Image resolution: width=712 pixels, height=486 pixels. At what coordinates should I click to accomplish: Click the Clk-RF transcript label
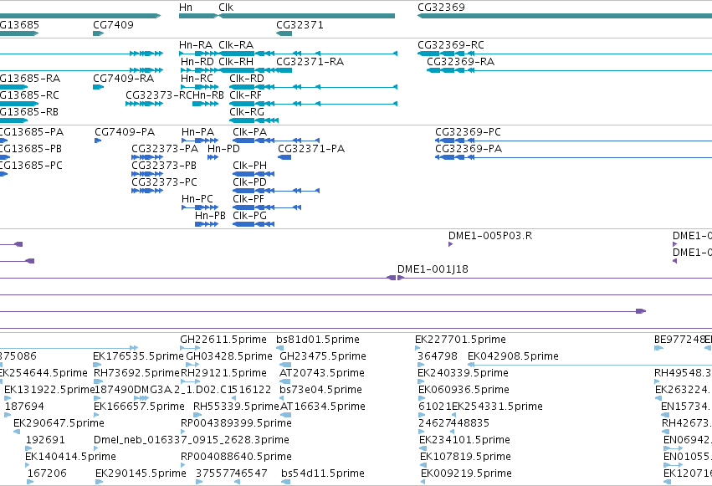[x=245, y=95]
